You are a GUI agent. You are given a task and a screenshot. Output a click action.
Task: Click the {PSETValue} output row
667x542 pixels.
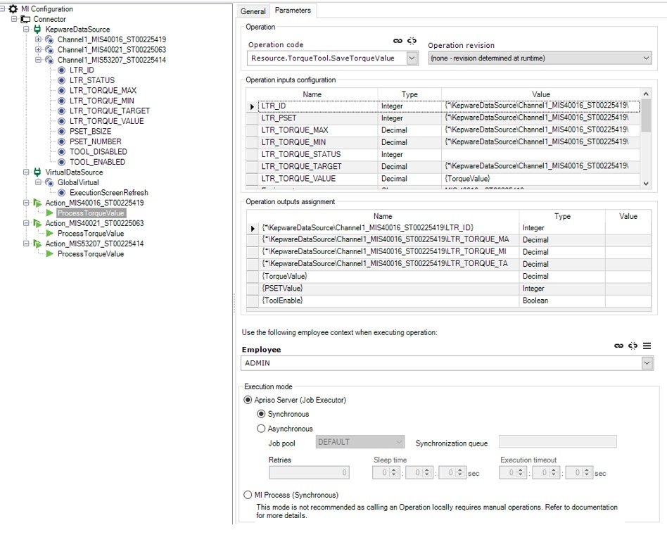(449, 289)
